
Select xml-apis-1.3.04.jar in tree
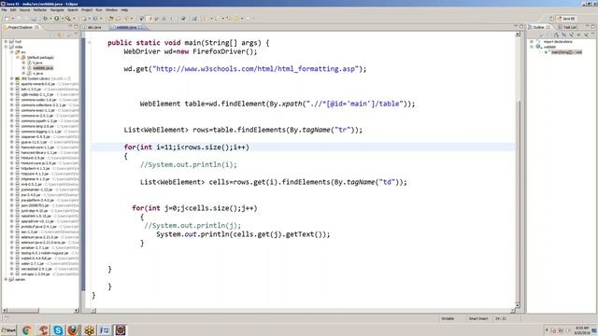coord(36,273)
